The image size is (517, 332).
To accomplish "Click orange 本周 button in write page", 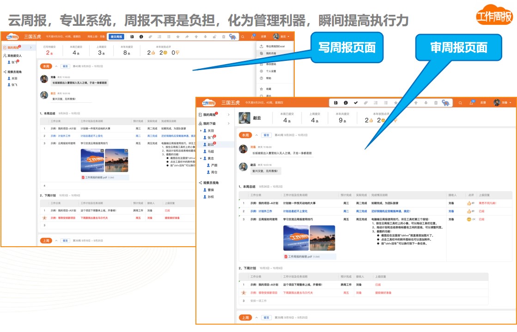I will point(46,66).
